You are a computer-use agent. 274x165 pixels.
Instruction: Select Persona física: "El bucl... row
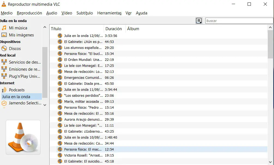162,54
